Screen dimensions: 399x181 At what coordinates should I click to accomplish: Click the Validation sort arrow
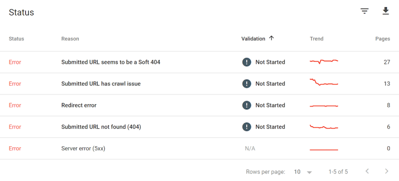[271, 38]
